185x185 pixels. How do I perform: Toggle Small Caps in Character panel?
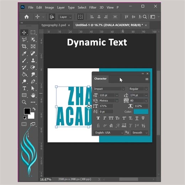[x=117, y=118]
